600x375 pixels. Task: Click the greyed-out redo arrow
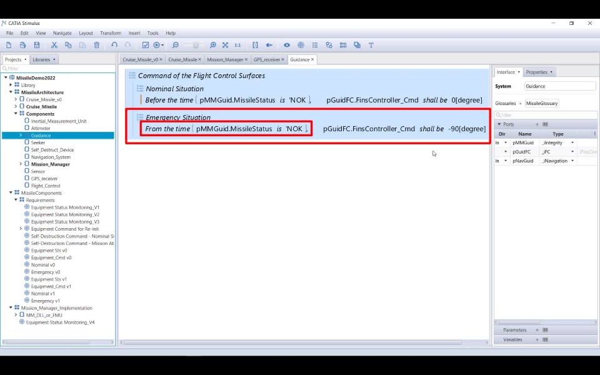pyautogui.click(x=127, y=45)
